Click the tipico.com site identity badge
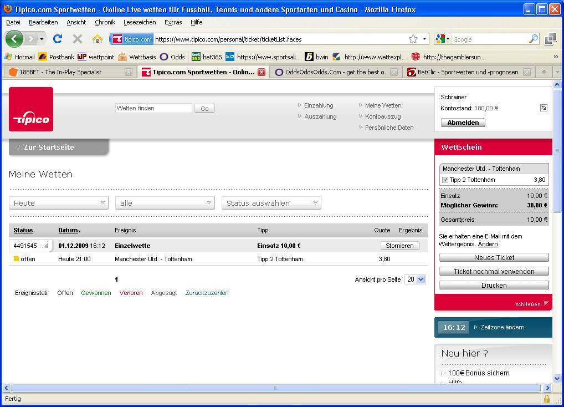 [x=132, y=39]
